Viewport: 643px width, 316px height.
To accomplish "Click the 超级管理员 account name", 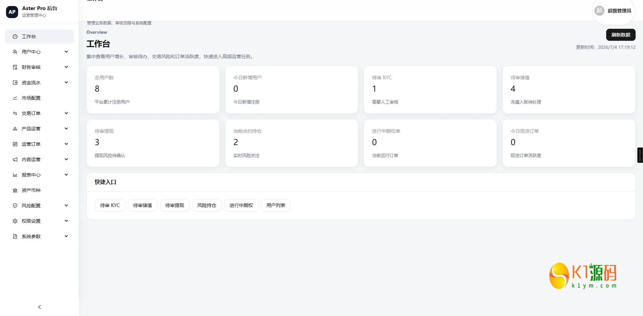I will [x=619, y=11].
